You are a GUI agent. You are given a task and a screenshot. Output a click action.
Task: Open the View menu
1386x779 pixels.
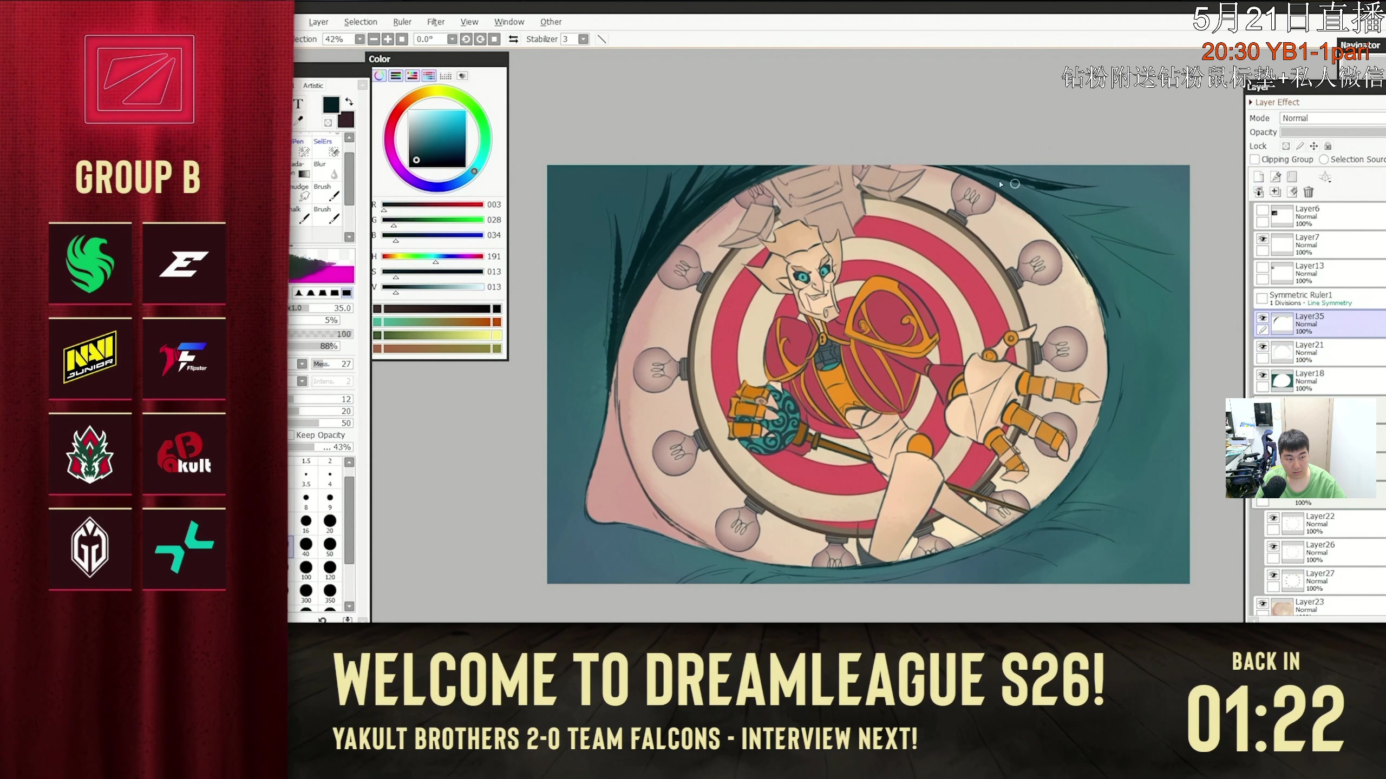click(469, 22)
